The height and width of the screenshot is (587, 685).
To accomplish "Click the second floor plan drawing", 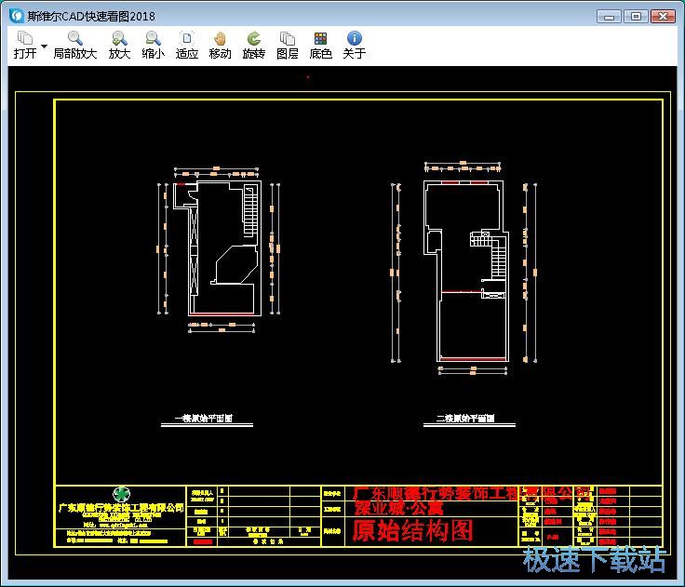I will pyautogui.click(x=467, y=270).
